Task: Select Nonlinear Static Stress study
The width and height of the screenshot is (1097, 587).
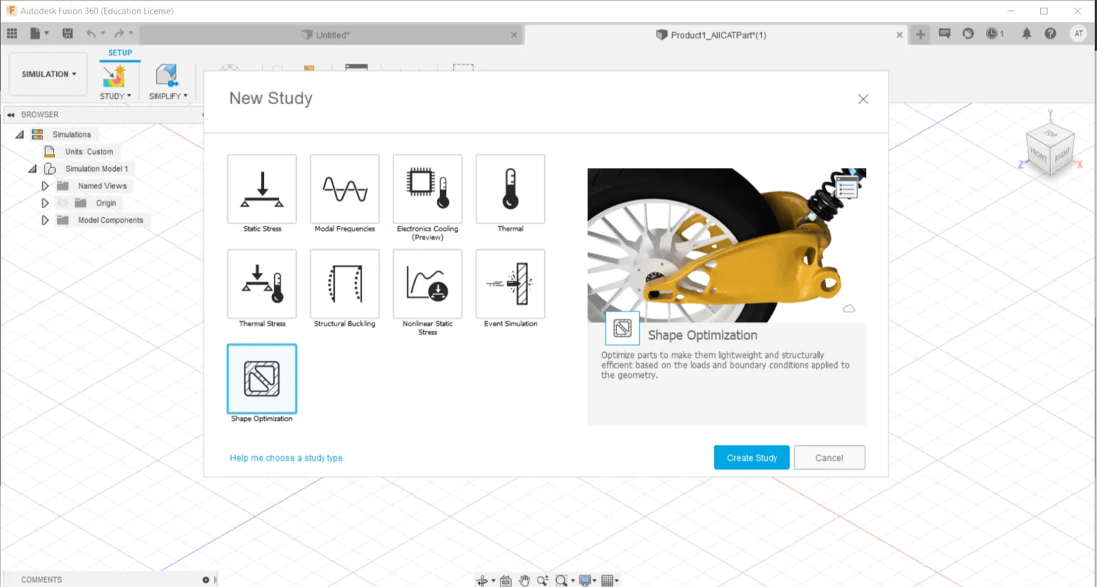Action: point(428,284)
